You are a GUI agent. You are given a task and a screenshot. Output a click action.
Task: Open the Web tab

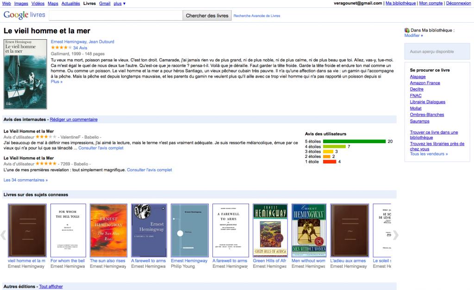point(6,3)
